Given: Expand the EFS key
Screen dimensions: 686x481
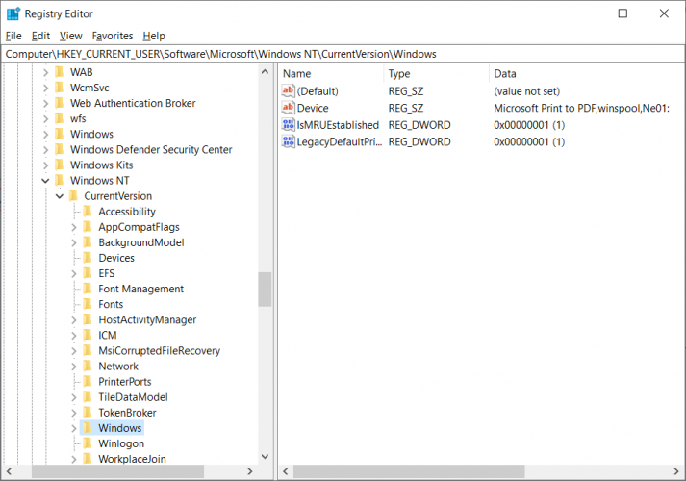Looking at the screenshot, I should coord(73,274).
